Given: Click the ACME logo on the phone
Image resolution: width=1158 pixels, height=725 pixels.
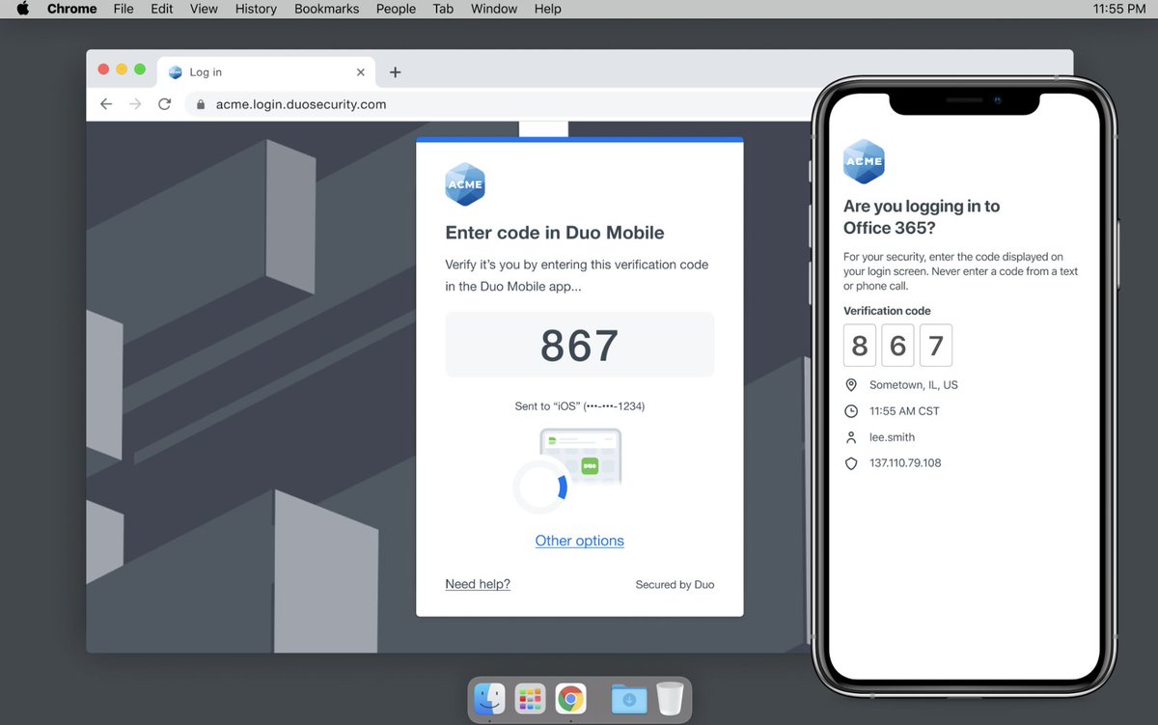Looking at the screenshot, I should pyautogui.click(x=864, y=161).
